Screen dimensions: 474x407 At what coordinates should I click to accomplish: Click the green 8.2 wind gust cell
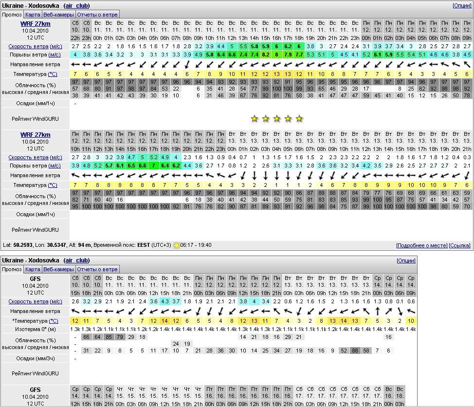tap(266, 55)
